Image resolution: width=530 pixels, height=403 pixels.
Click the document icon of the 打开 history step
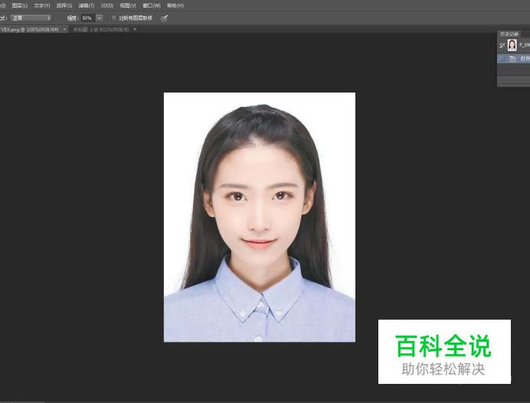513,58
